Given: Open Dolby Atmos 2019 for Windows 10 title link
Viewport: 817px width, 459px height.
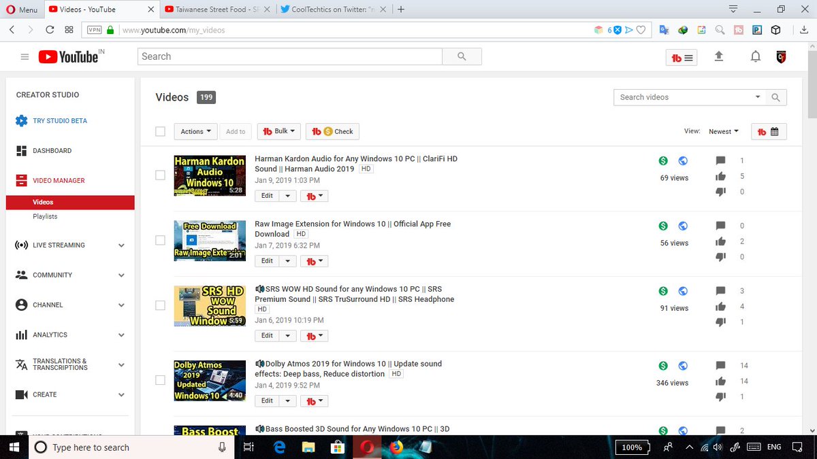Looking at the screenshot, I should click(349, 369).
